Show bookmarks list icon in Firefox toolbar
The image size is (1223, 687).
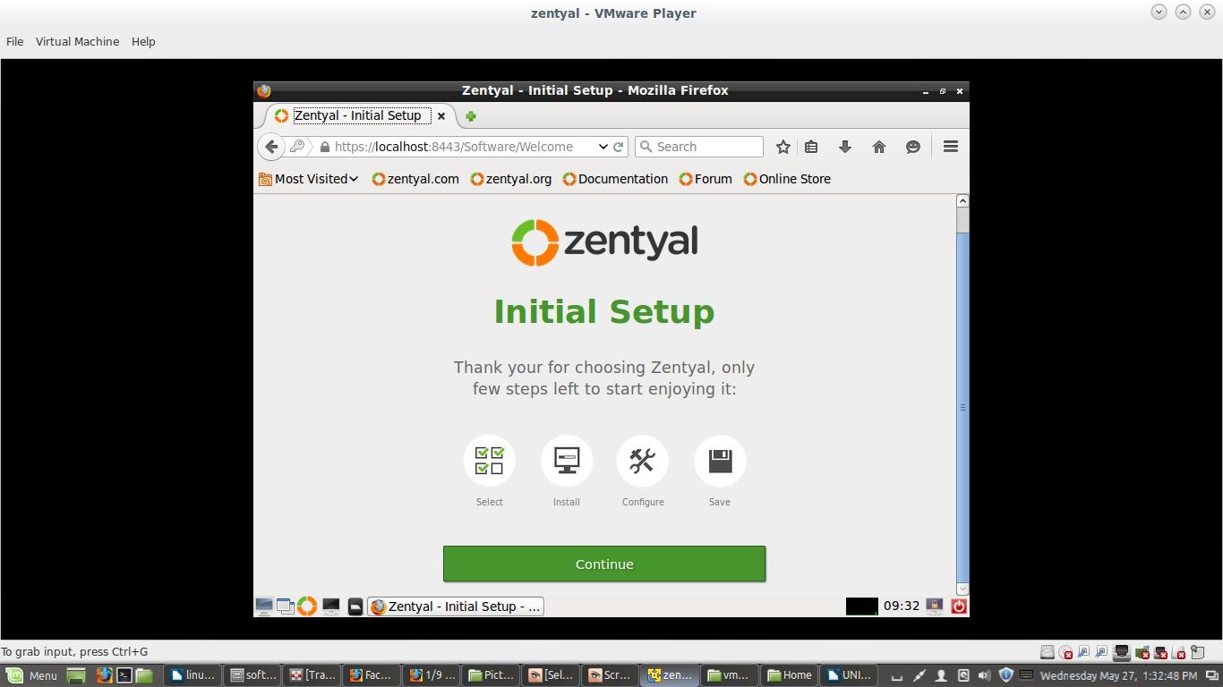811,147
